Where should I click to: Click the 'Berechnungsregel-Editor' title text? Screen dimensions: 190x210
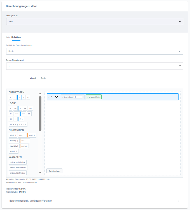click(21, 6)
